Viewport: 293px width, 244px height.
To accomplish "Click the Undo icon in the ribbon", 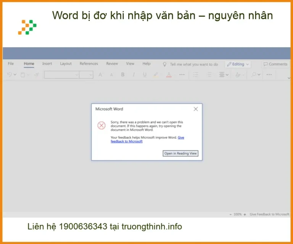I will tap(9, 75).
